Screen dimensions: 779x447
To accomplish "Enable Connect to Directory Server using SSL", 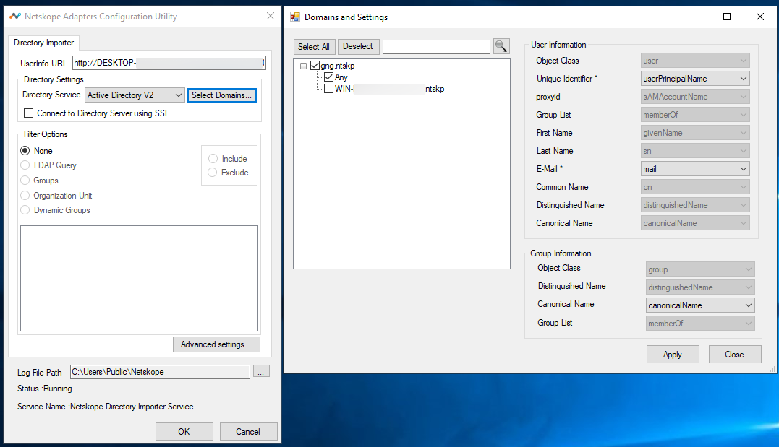I will [x=28, y=113].
